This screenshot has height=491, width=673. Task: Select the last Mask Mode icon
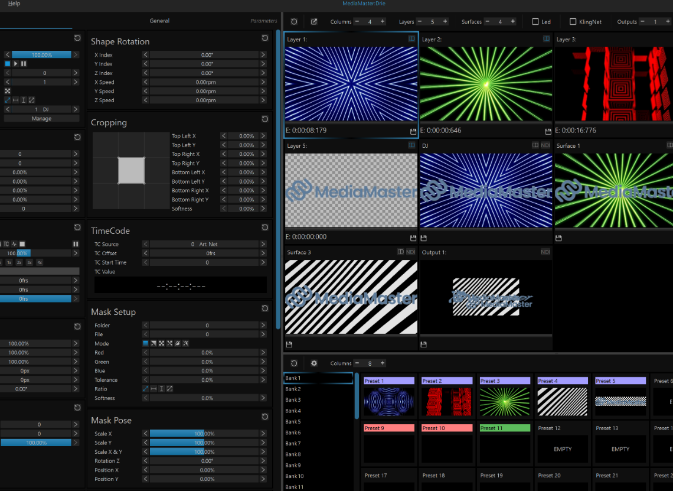coord(186,343)
